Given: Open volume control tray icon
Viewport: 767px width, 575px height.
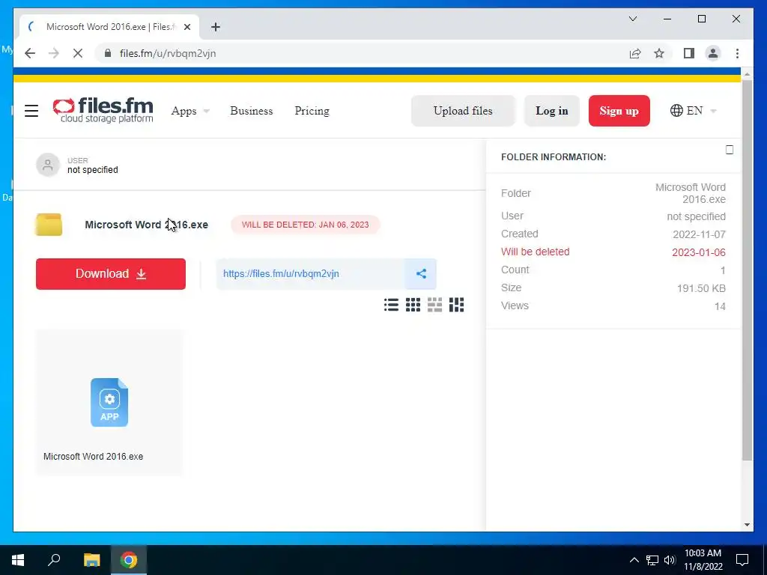Looking at the screenshot, I should tap(670, 560).
